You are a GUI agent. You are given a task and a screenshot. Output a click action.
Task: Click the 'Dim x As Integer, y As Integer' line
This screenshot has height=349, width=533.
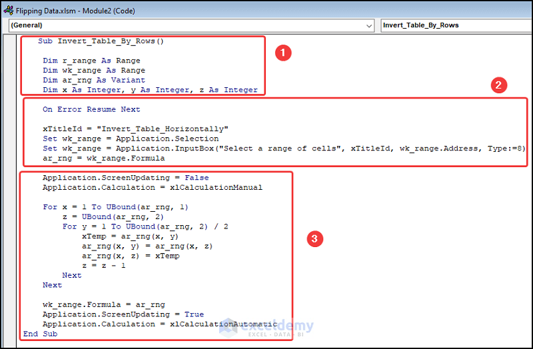click(150, 90)
